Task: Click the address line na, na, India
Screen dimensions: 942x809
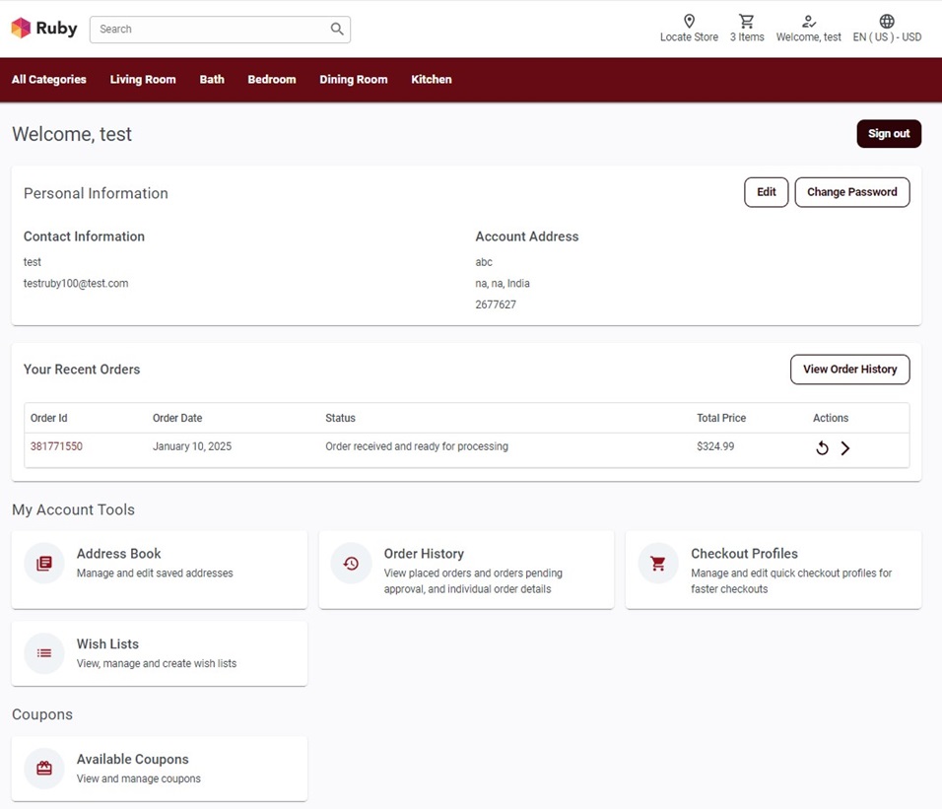Action: (503, 284)
